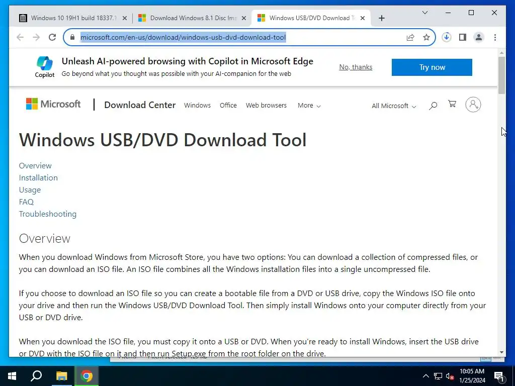Select the Windows USB/DVD Download Tool tab
This screenshot has width=515, height=386.
tap(310, 18)
